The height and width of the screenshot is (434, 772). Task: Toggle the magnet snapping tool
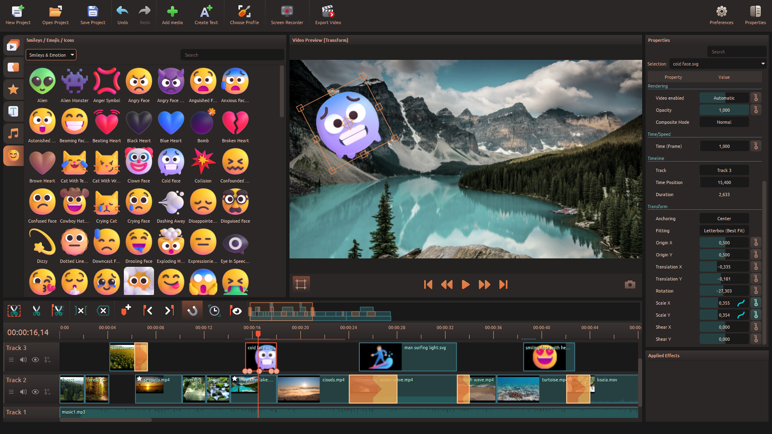pyautogui.click(x=192, y=311)
